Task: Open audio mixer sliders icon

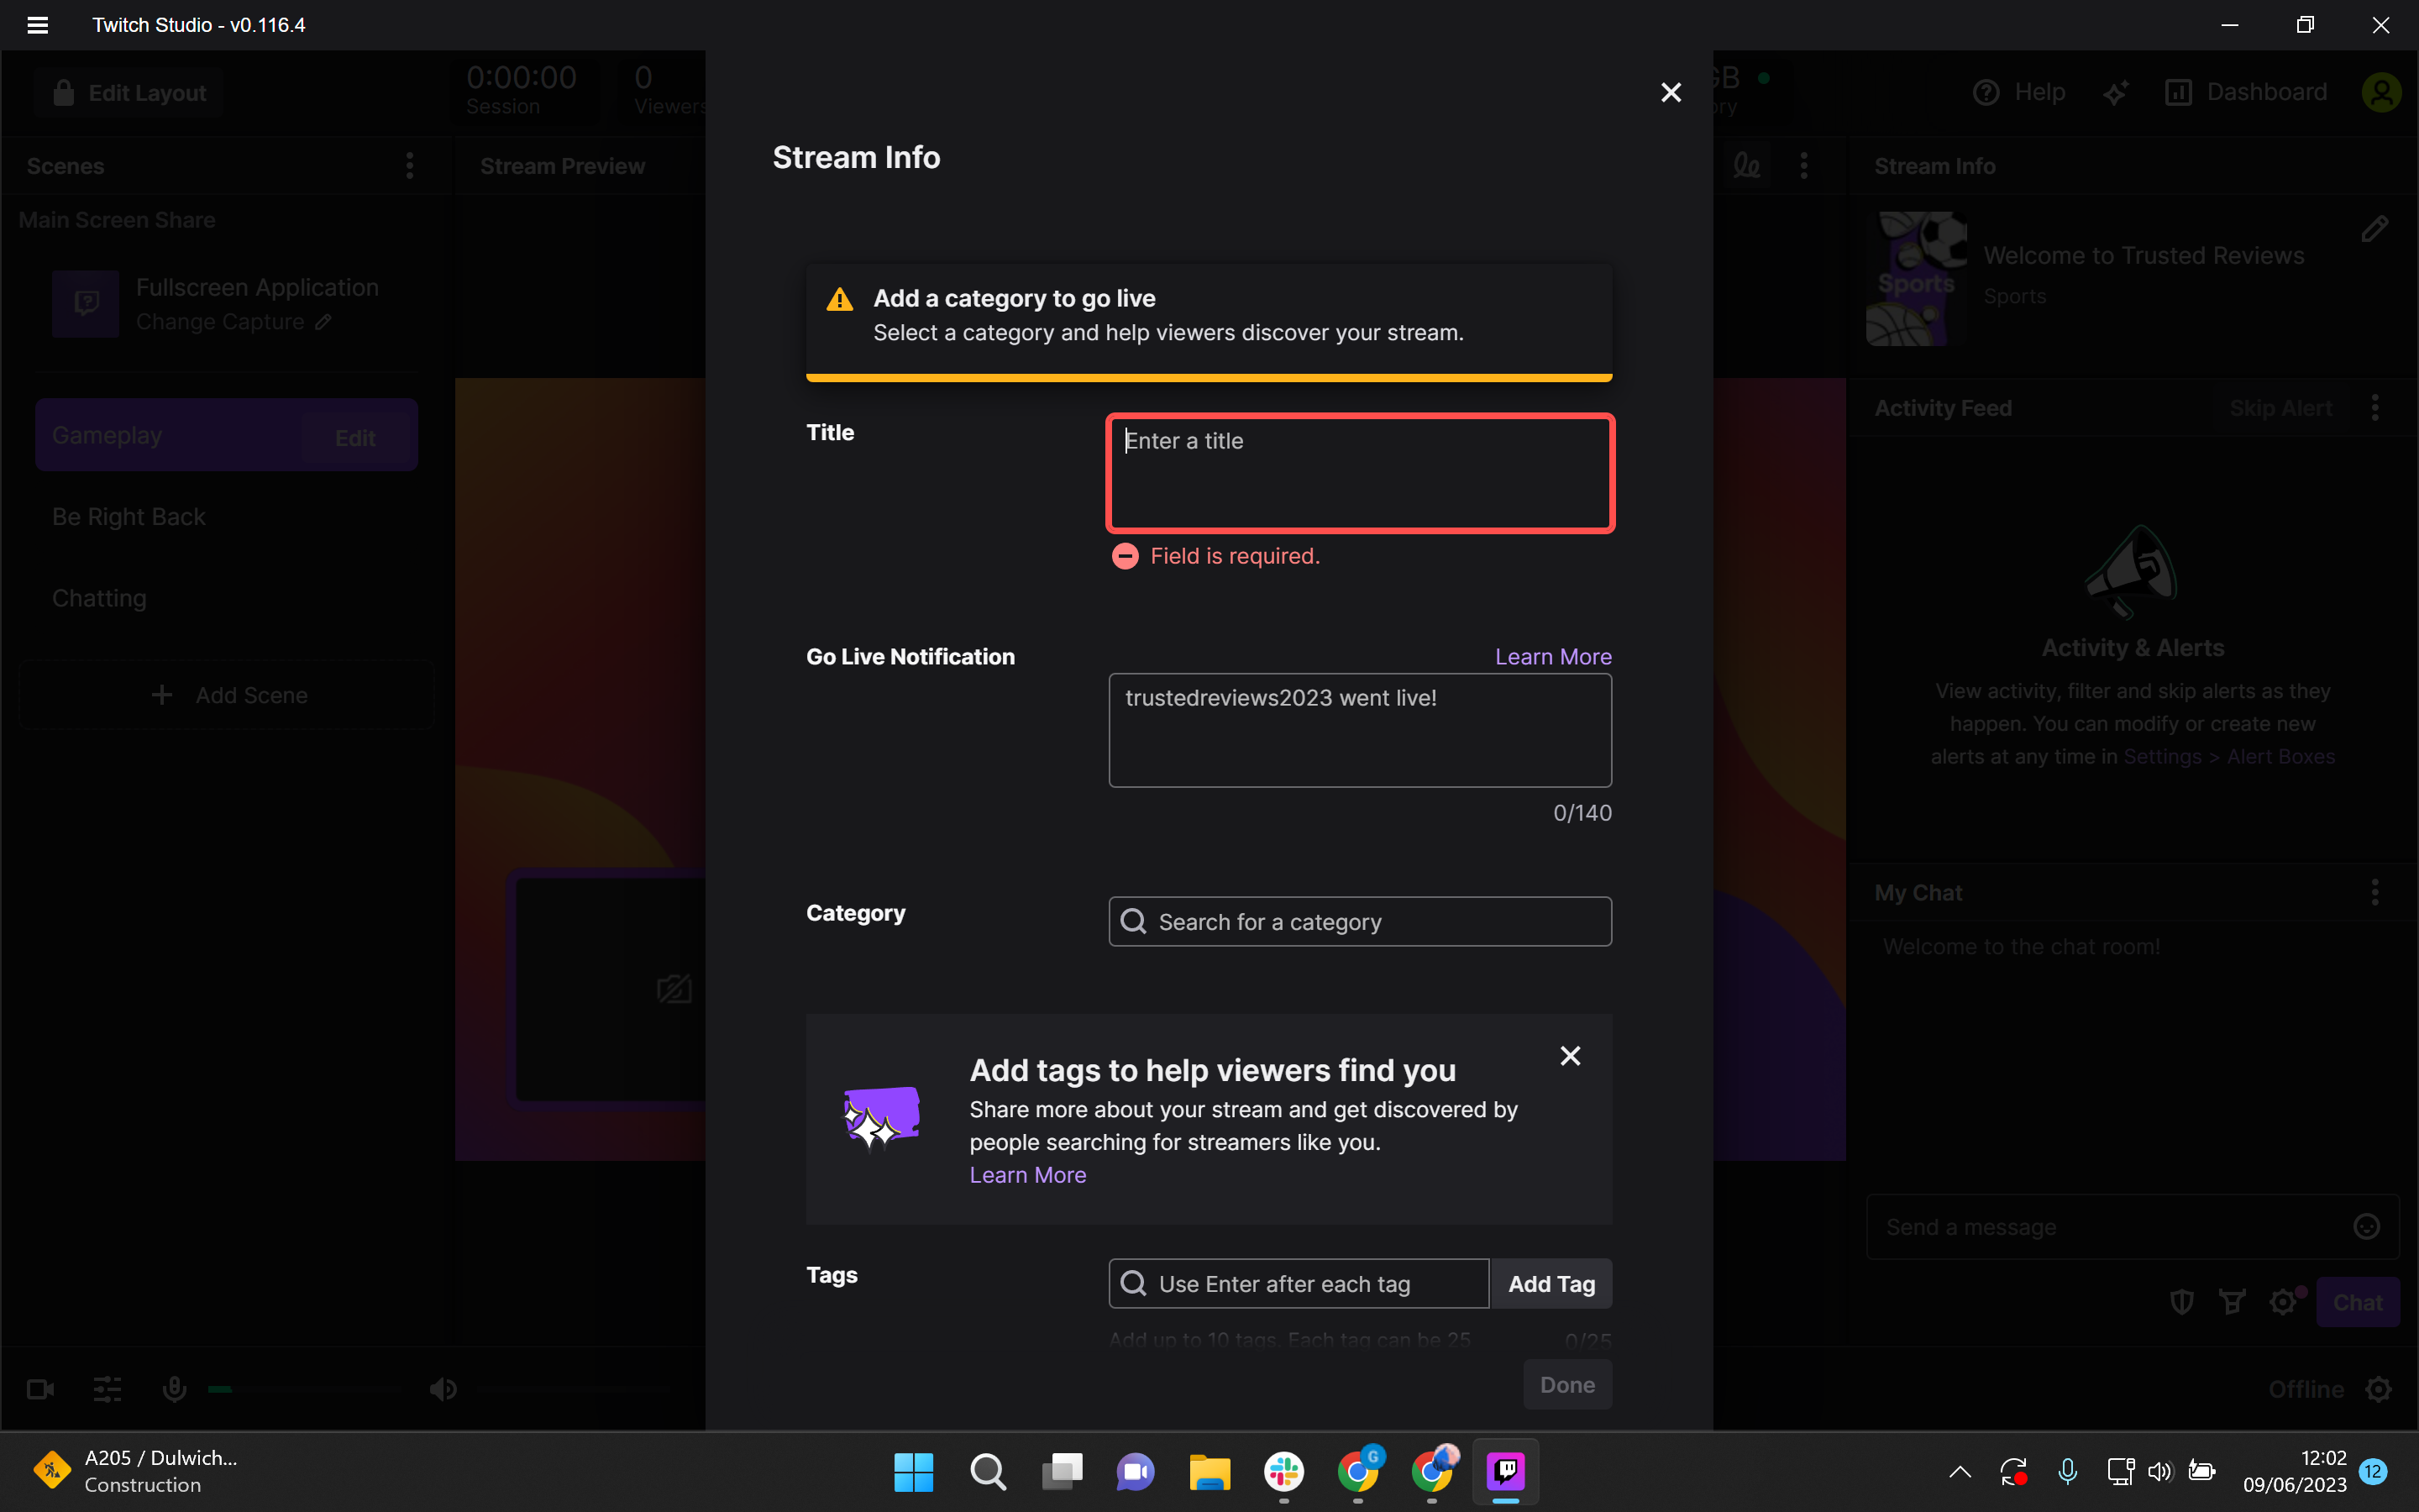Action: click(x=107, y=1389)
